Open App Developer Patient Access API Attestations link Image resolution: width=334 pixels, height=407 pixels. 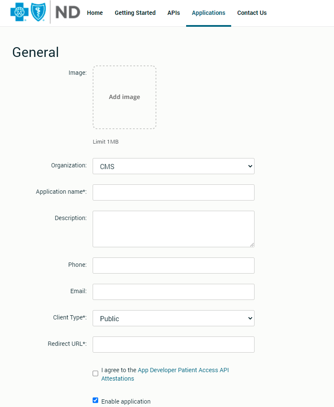point(183,370)
